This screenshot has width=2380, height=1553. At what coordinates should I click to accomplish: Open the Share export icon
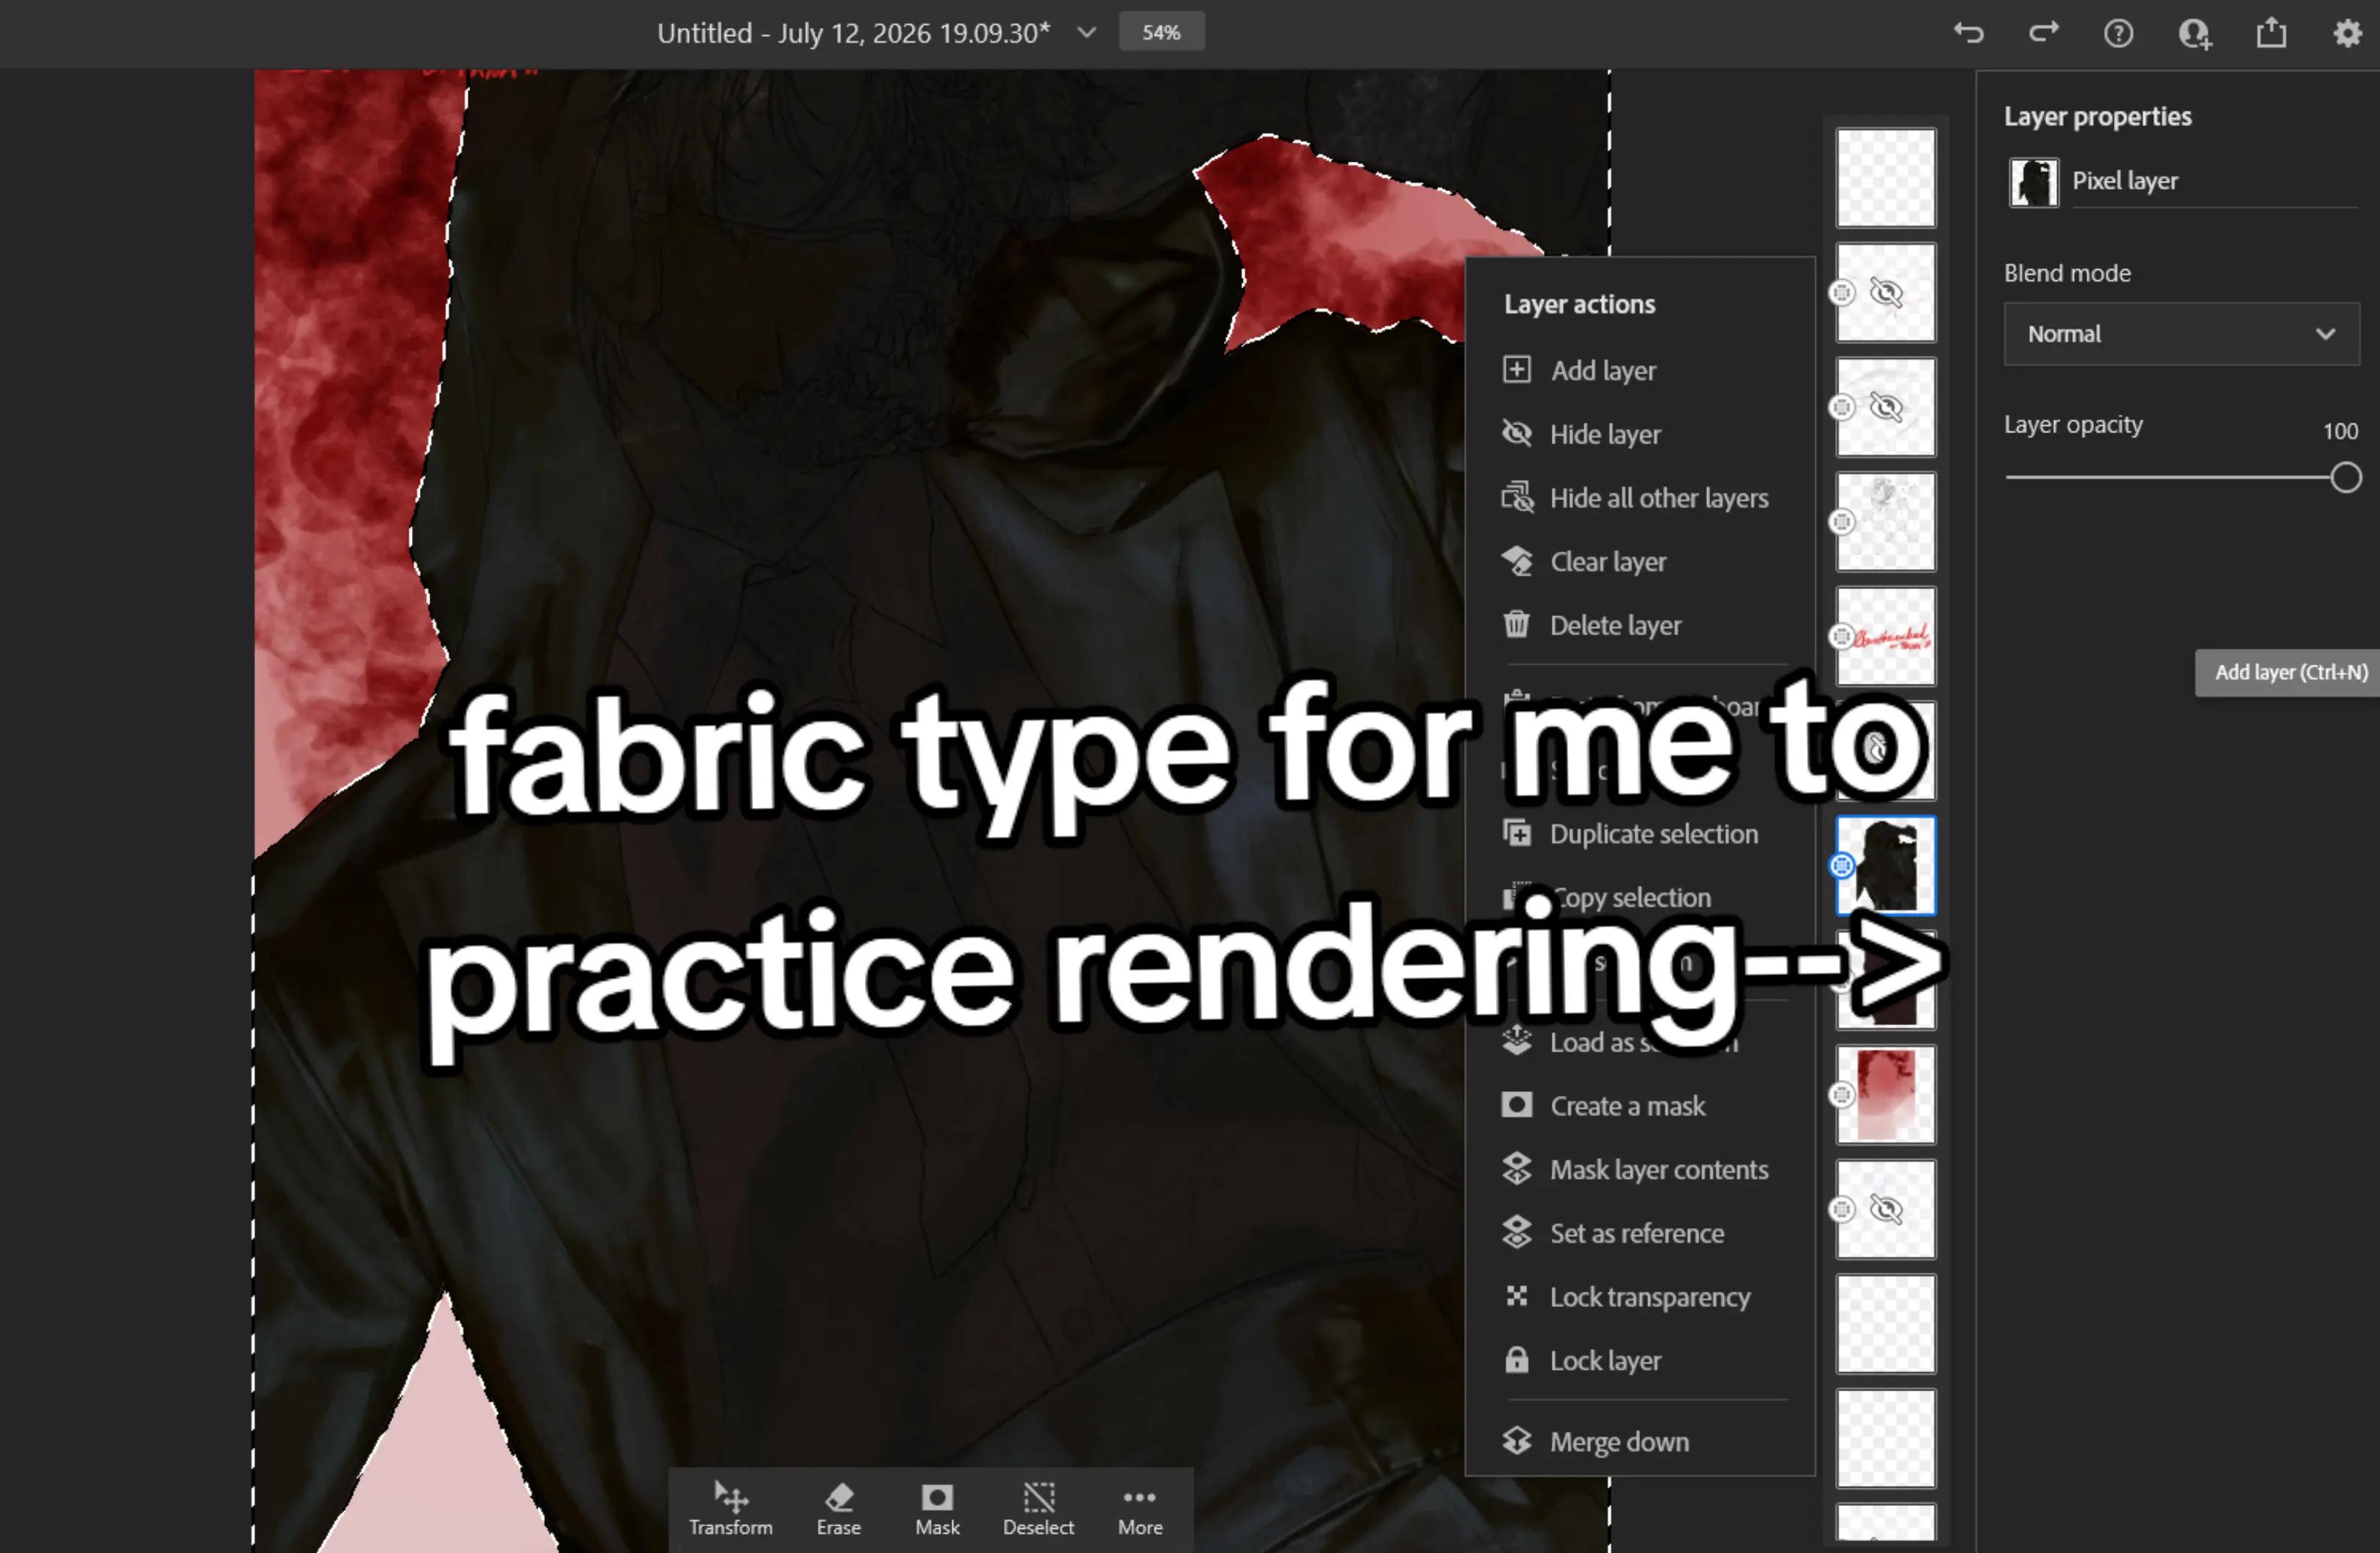click(x=2271, y=32)
